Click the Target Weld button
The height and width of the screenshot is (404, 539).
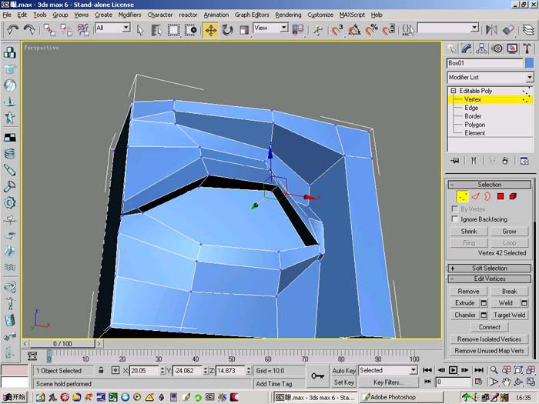click(x=509, y=315)
